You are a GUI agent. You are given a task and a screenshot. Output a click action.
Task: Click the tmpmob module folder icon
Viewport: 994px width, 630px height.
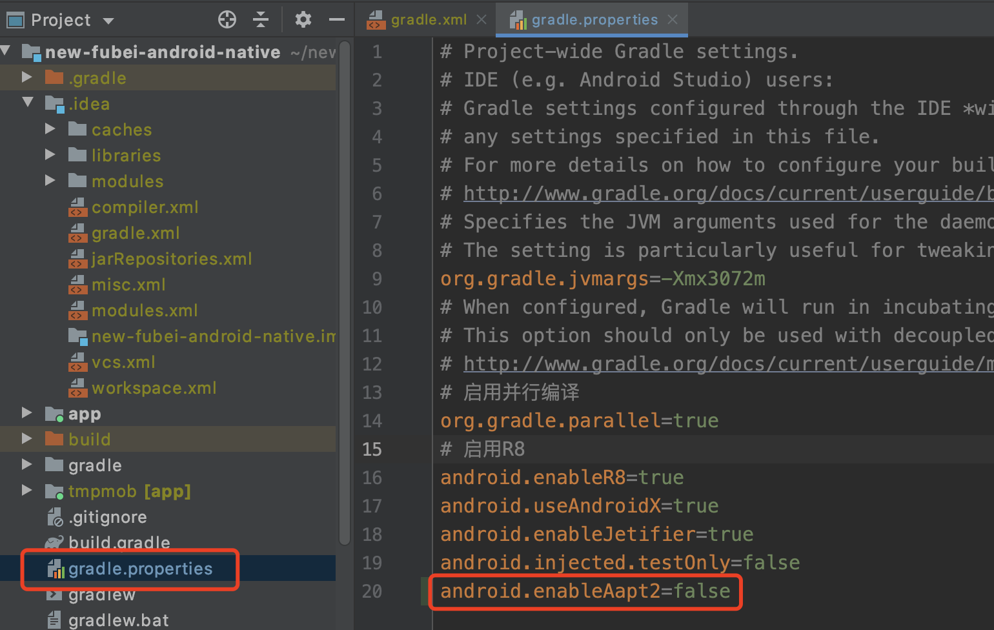click(55, 491)
